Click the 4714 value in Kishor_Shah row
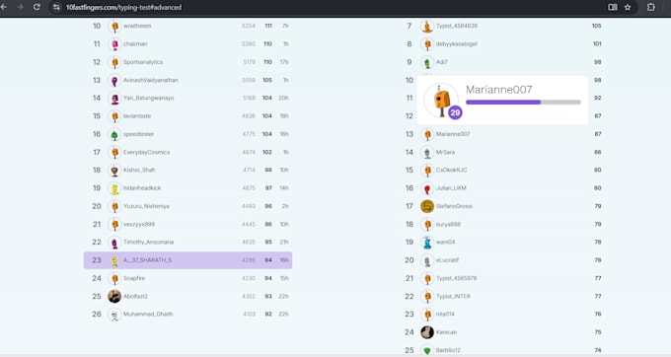The width and height of the screenshot is (671, 357). [x=249, y=171]
